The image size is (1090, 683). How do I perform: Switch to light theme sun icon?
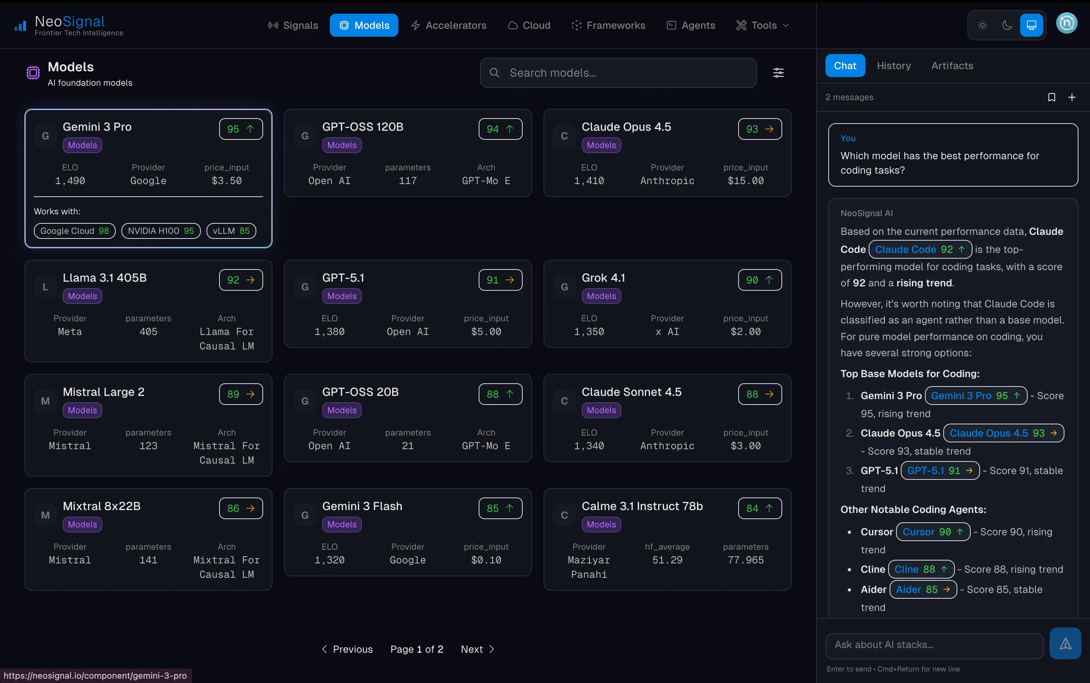[983, 25]
